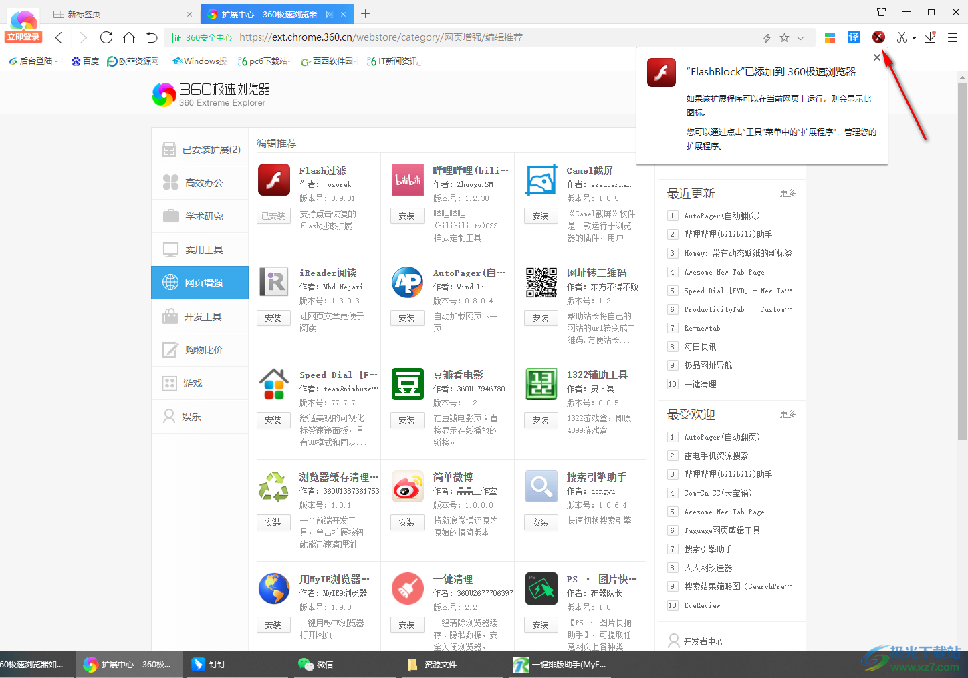
Task: Click the lightning speed-mode icon in address bar
Action: (767, 38)
